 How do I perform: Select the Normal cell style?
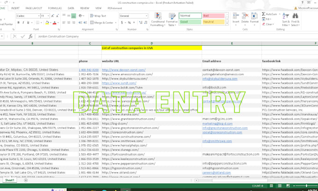tap(190, 15)
